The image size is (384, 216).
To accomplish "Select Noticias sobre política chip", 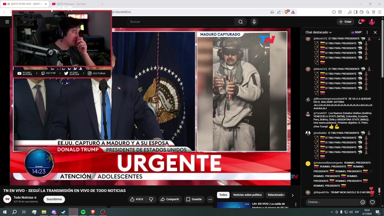I will pos(247,195).
